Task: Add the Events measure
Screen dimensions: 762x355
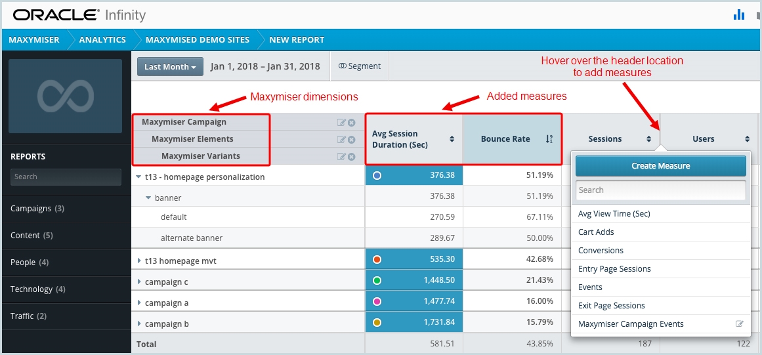Action: 661,287
